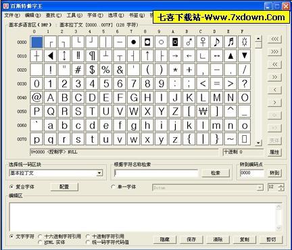292x250 pixels.
Task: Click the 属性 properties button
Action: pos(274,152)
